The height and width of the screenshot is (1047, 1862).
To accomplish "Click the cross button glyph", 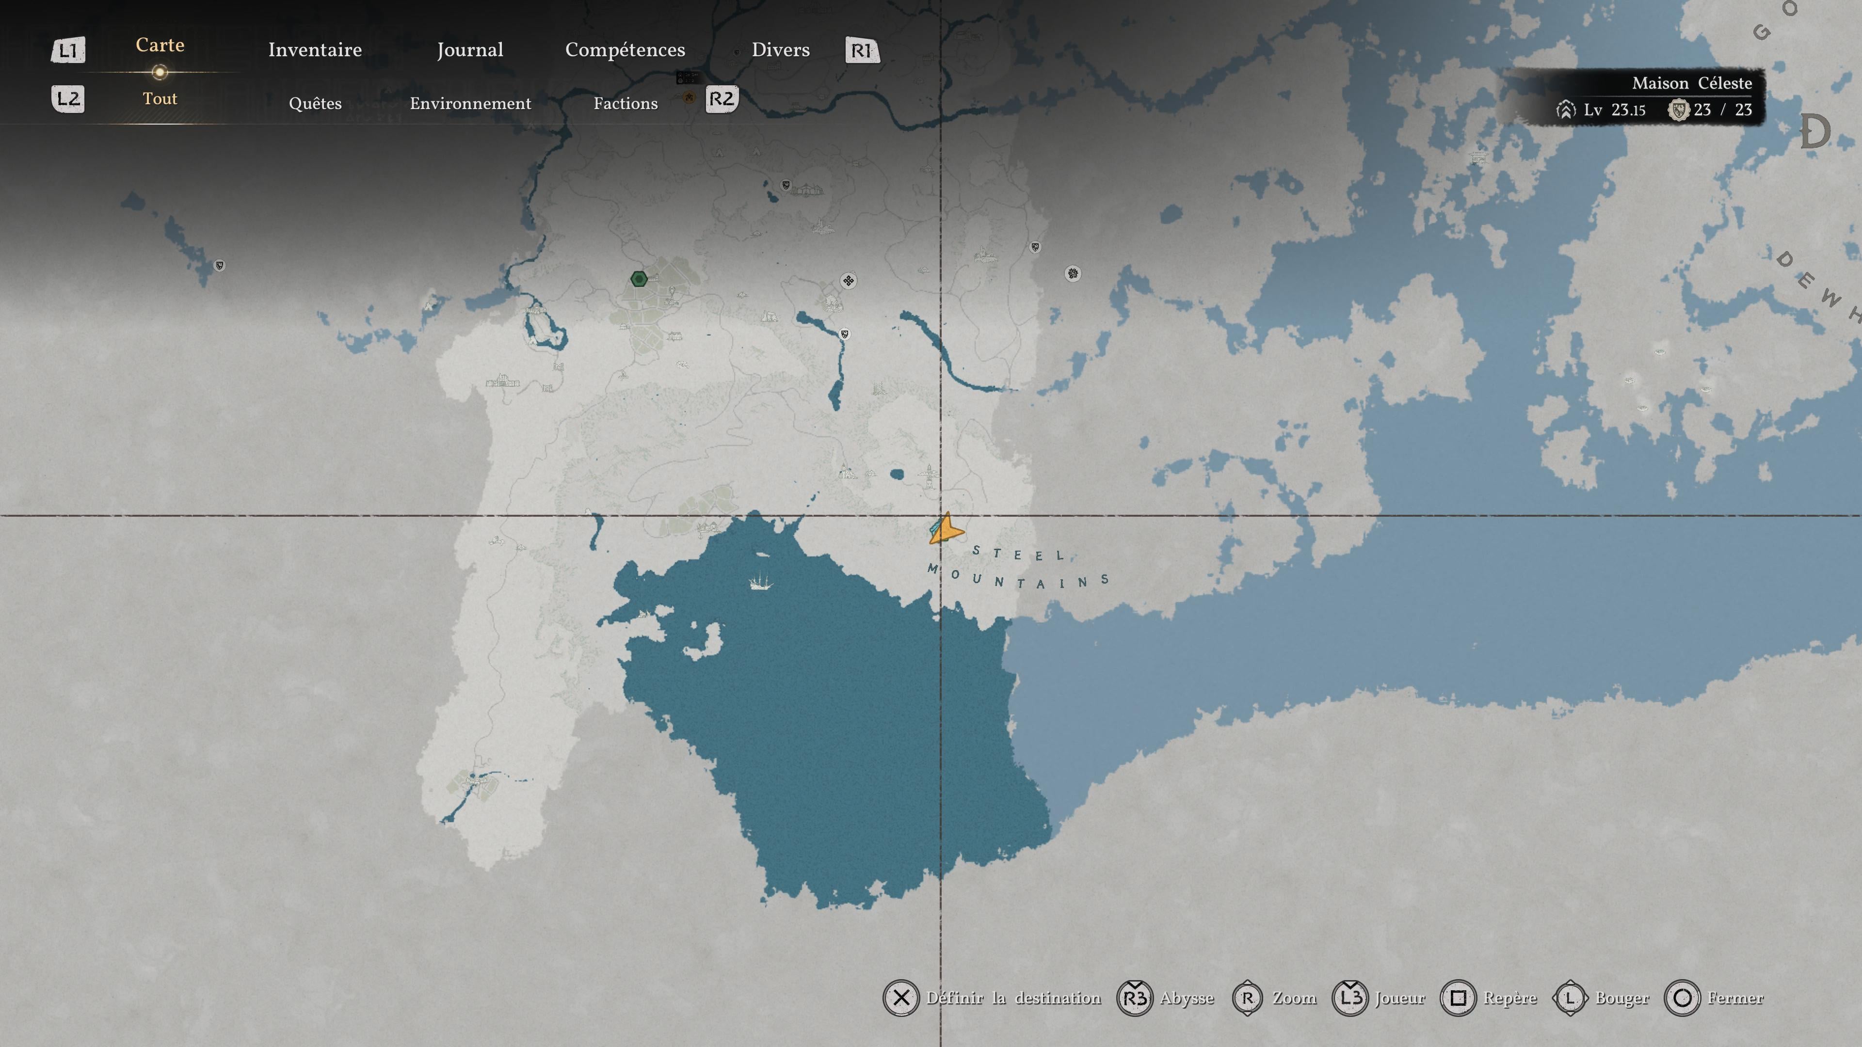I will pos(900,998).
